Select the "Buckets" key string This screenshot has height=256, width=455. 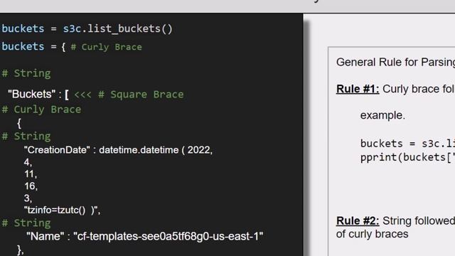(x=31, y=94)
